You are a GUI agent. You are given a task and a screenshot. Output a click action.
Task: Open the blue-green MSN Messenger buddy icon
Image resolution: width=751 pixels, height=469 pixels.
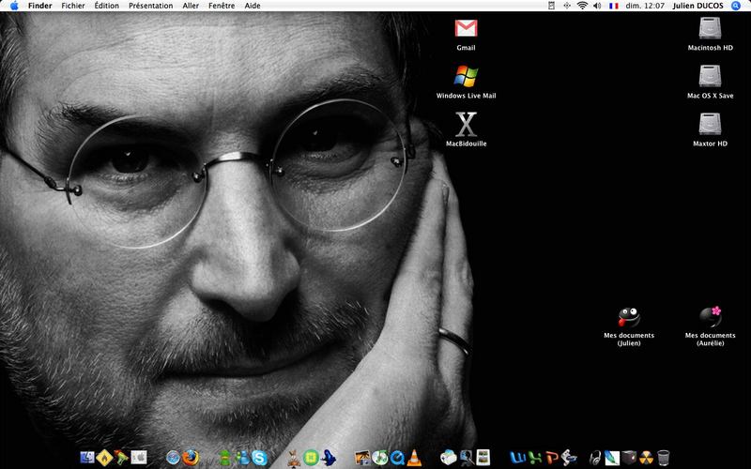click(x=241, y=458)
